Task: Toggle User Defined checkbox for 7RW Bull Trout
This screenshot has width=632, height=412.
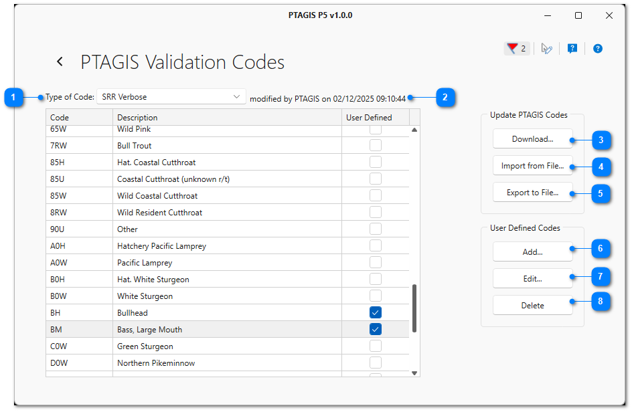Action: tap(375, 145)
